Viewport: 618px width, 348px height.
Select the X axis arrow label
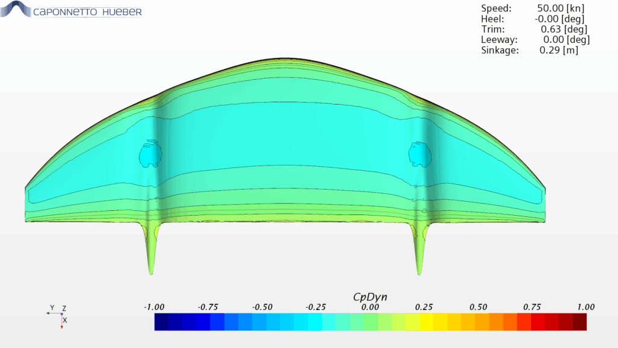(65, 321)
